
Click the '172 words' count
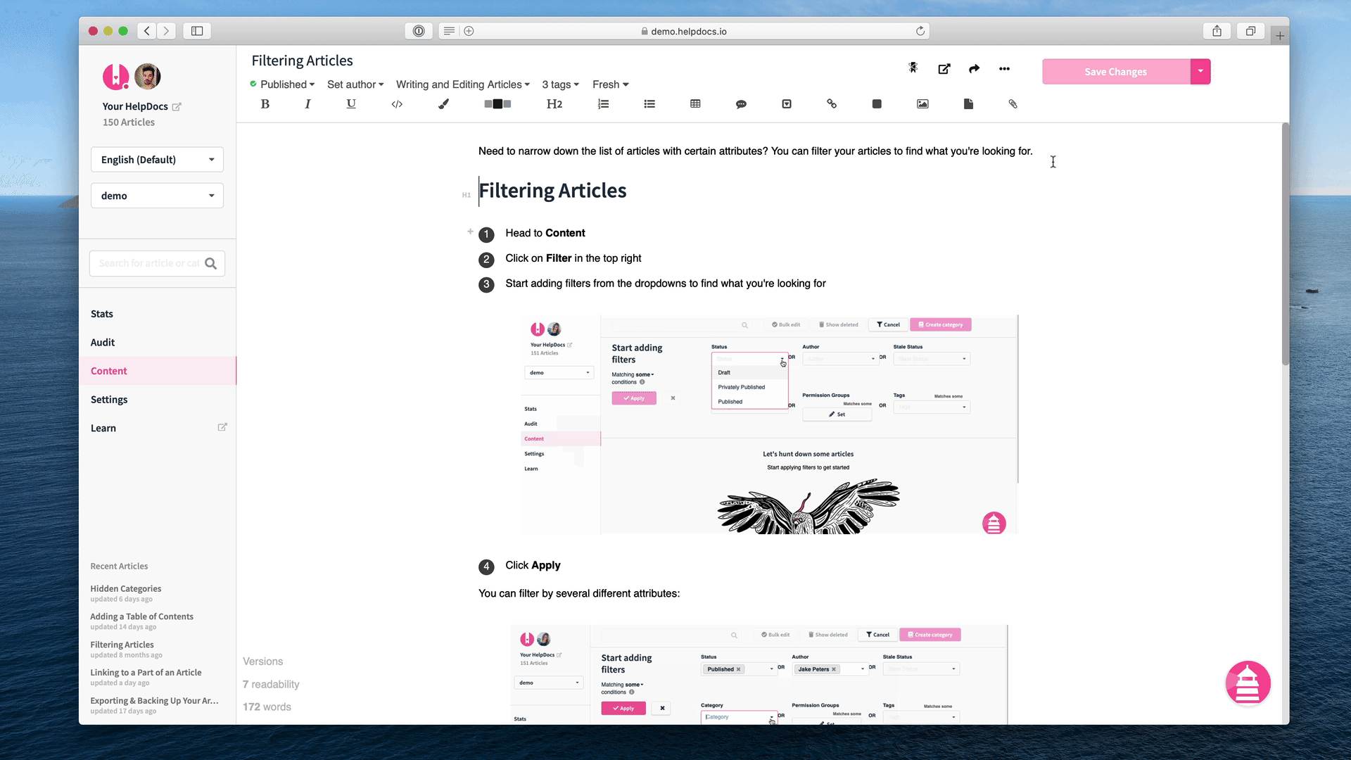coord(267,707)
